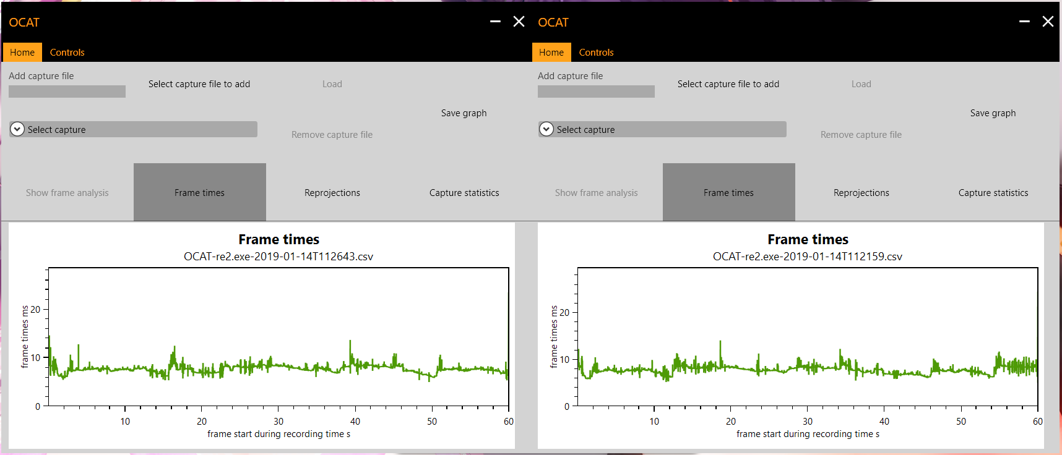Expand Select capture dropdown in right window

662,129
